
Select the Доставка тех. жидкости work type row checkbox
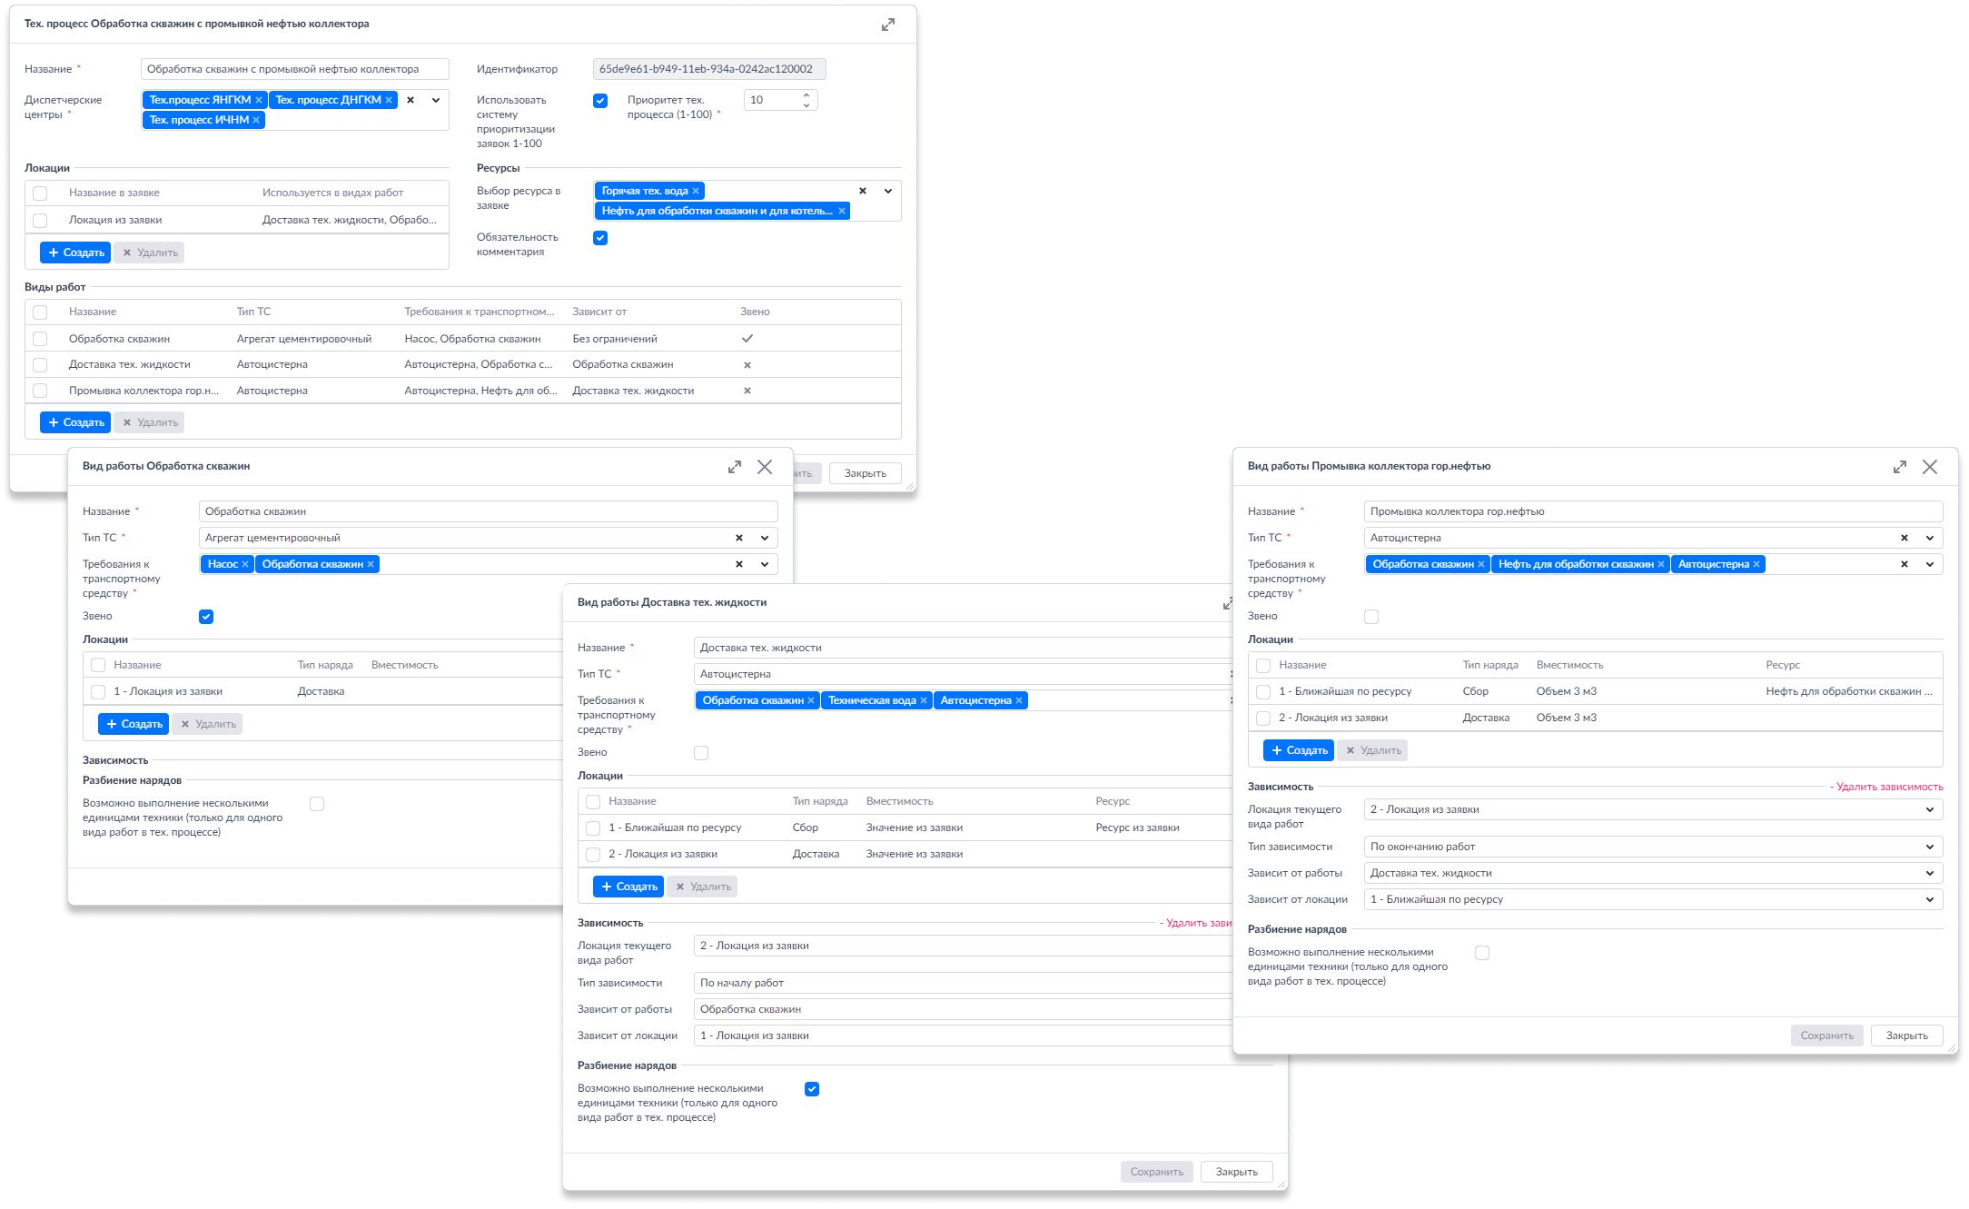tap(40, 365)
